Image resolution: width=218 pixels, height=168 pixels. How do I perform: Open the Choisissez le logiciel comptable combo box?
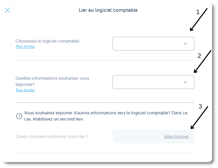click(153, 44)
